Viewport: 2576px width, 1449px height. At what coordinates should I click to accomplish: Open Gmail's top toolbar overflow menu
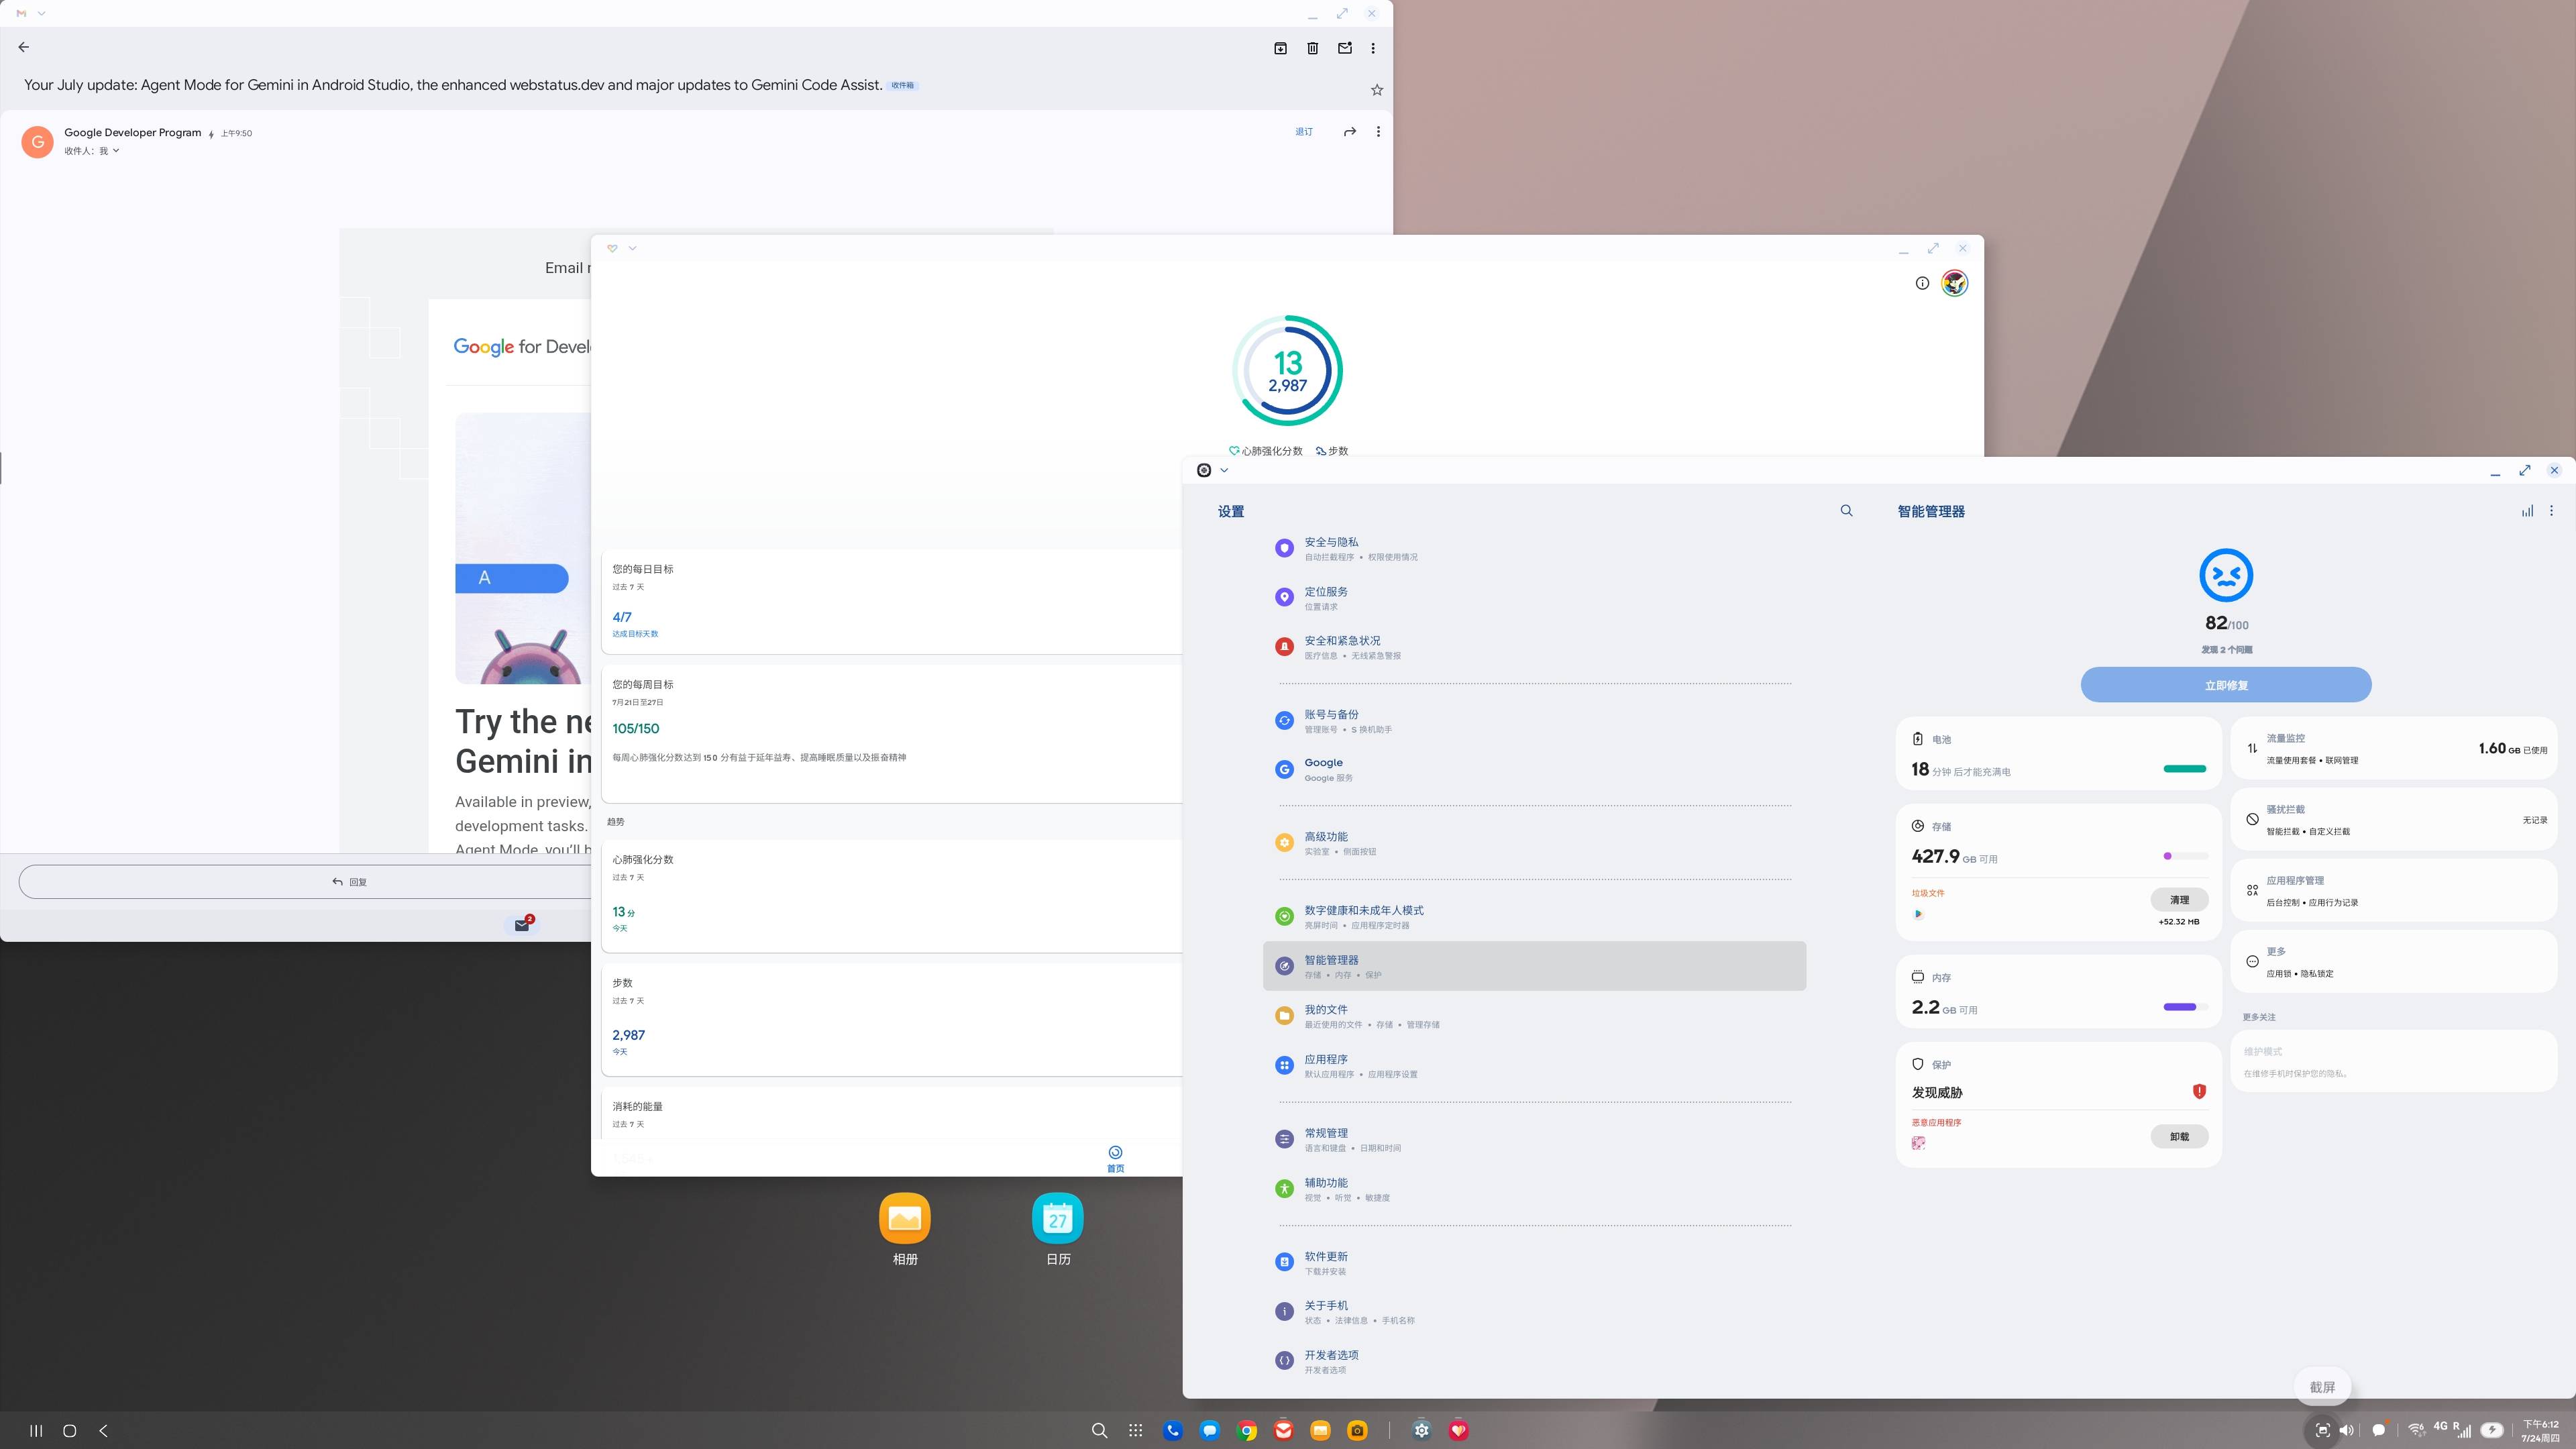pos(1373,48)
